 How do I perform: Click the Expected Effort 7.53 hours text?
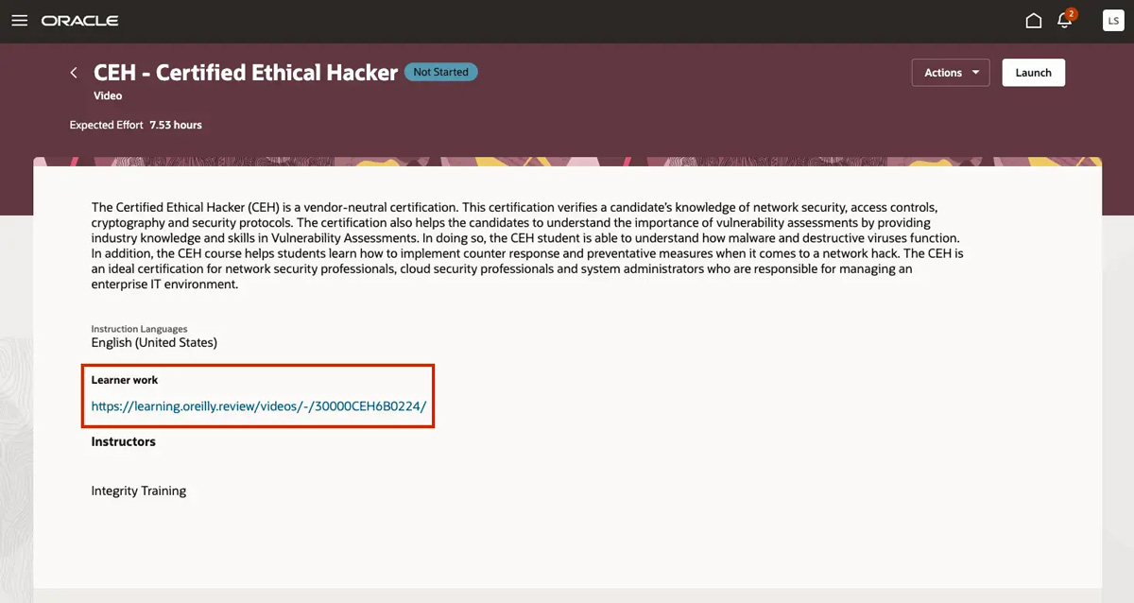tap(136, 125)
